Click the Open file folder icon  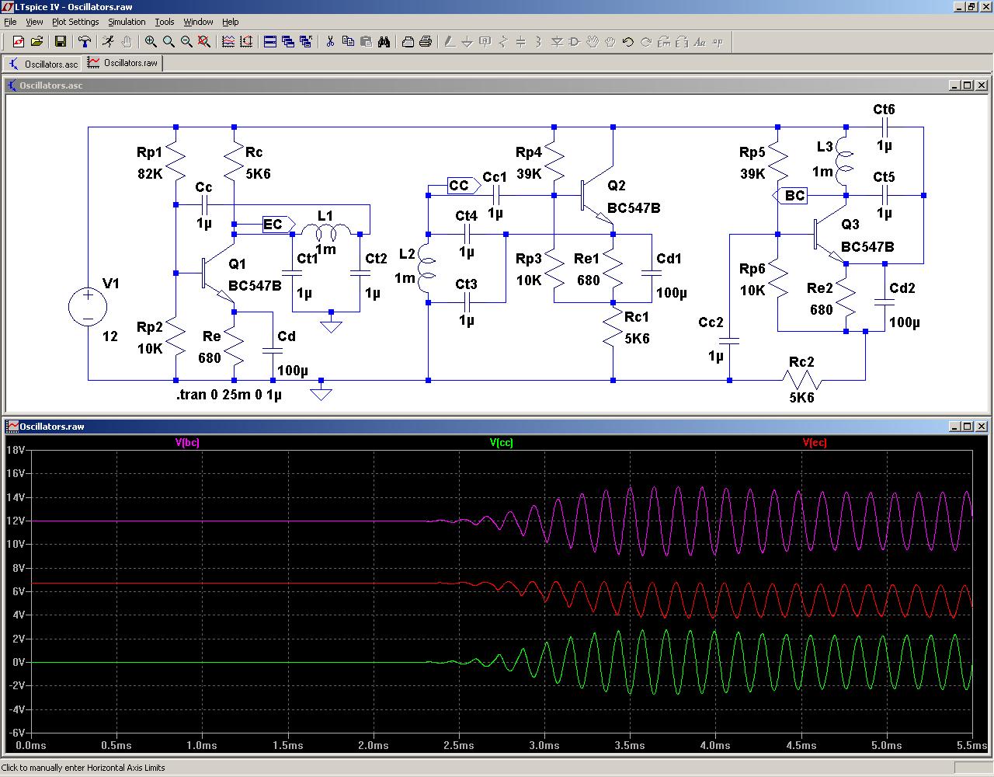(36, 42)
